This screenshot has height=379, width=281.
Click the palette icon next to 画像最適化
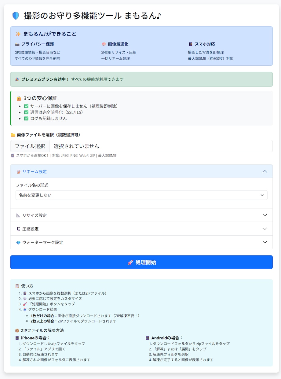pos(104,44)
